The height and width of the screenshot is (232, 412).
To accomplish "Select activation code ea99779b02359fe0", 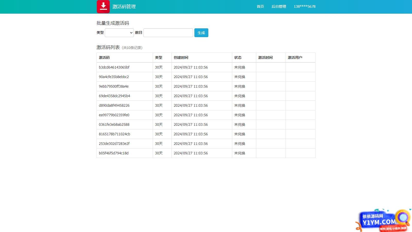I will tap(114, 115).
